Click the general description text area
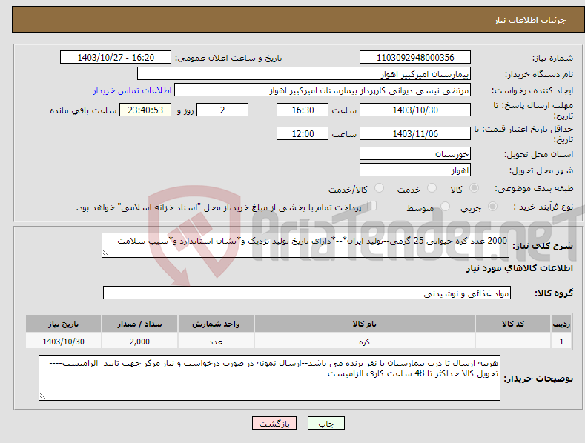The width and height of the screenshot is (585, 443). click(x=305, y=245)
